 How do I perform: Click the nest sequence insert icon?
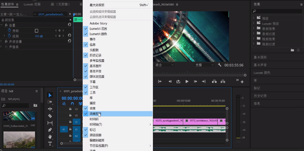(x=64, y=104)
